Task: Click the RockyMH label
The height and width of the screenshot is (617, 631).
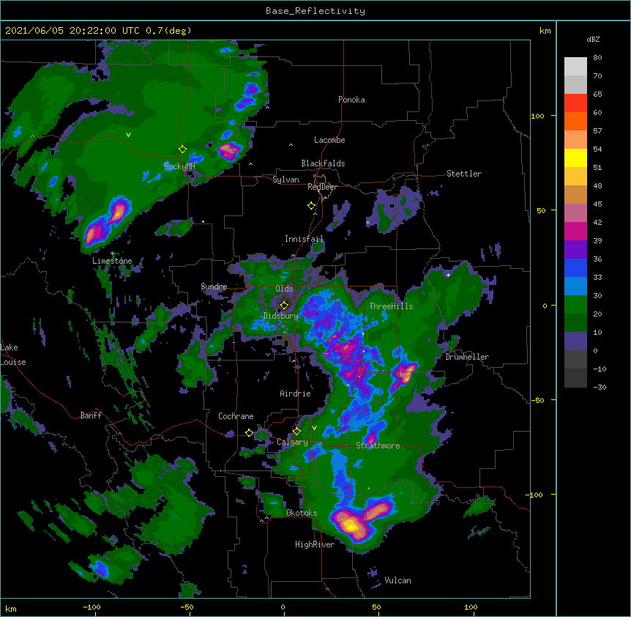Action: click(x=179, y=166)
